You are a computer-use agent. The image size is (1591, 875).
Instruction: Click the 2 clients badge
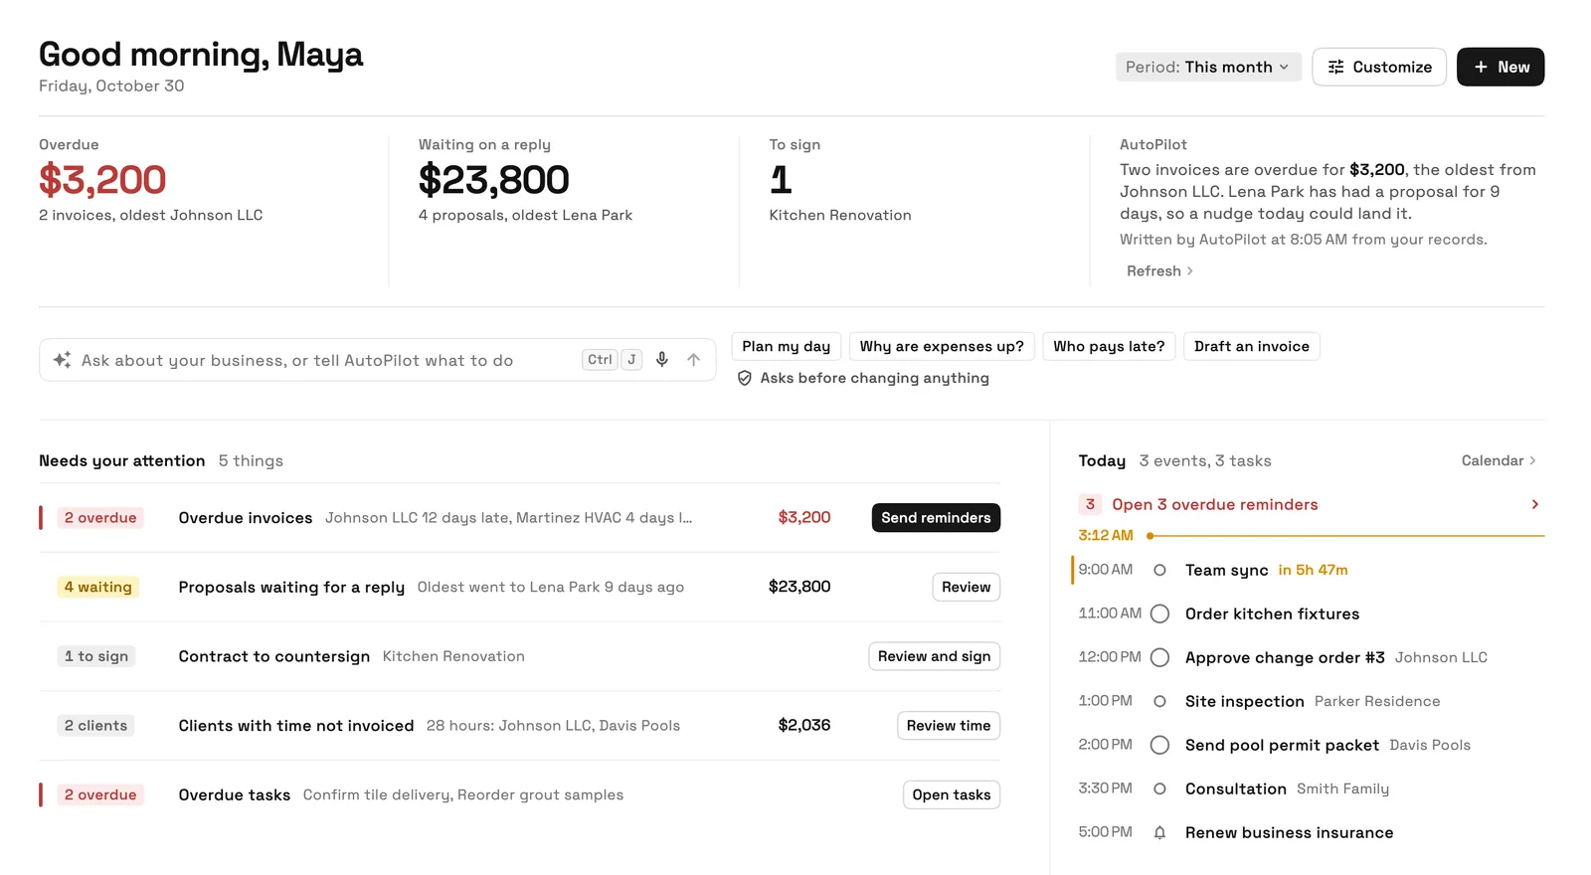tap(95, 726)
